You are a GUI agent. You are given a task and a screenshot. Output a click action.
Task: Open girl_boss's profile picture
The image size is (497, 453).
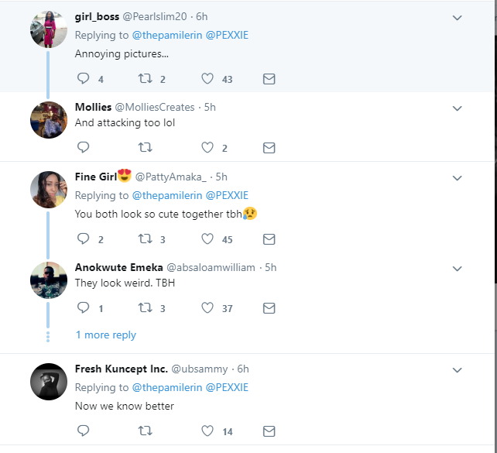(x=46, y=31)
